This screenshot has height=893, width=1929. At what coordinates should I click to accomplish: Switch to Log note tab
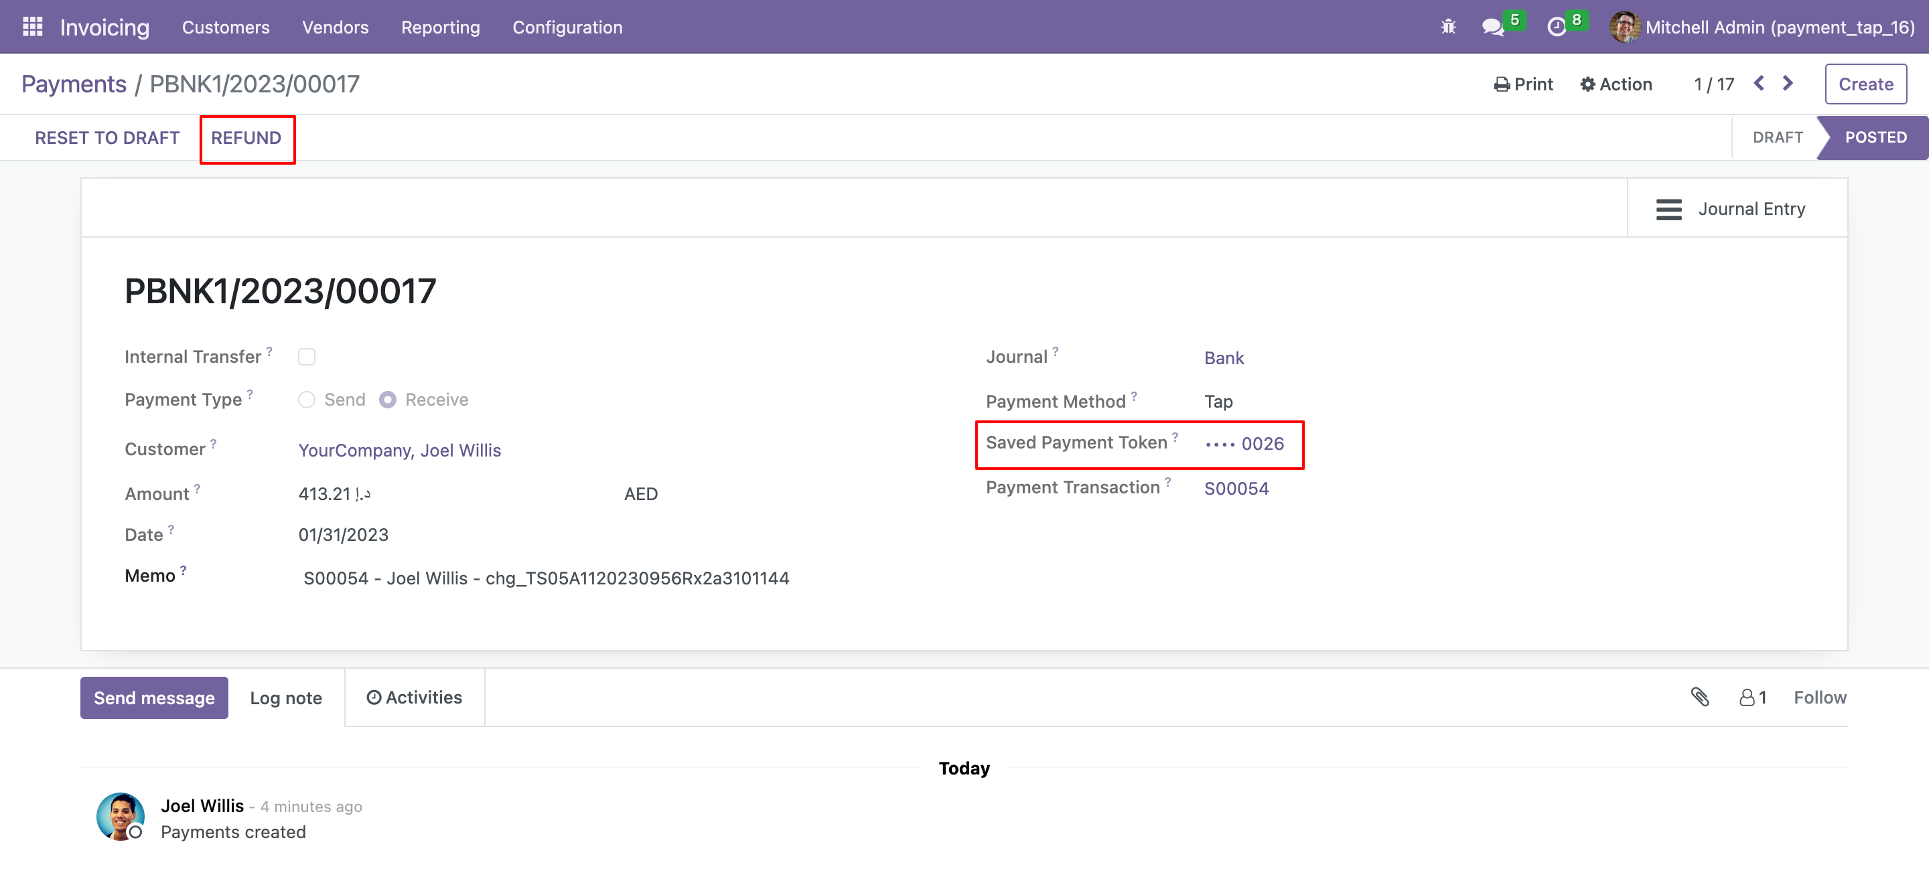[285, 698]
